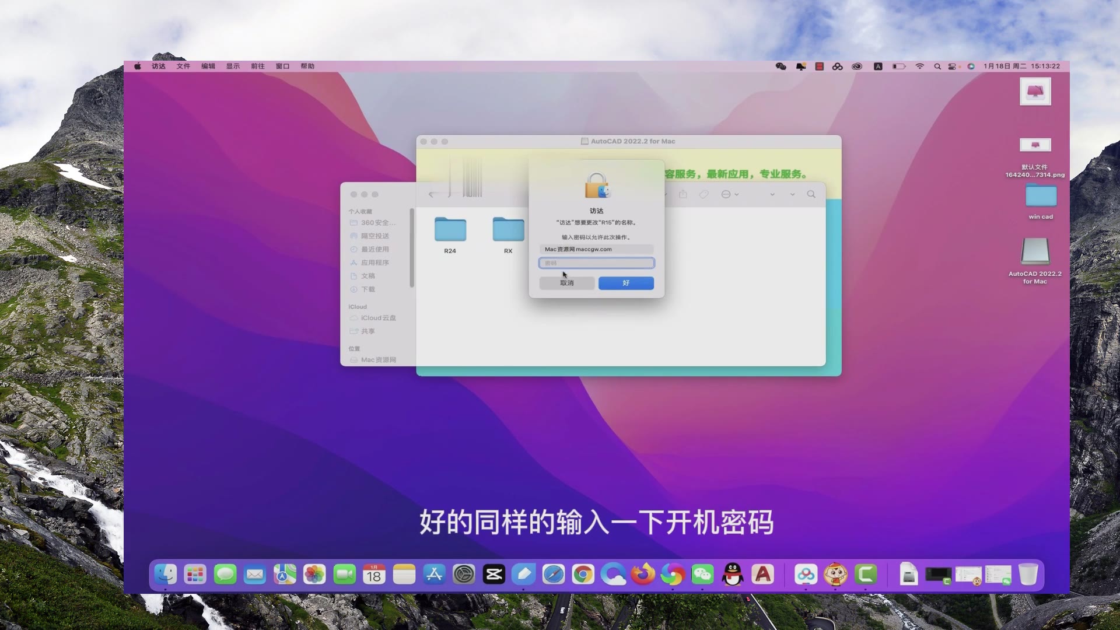Open Safari from the Dock
The width and height of the screenshot is (1120, 630).
coord(554,575)
